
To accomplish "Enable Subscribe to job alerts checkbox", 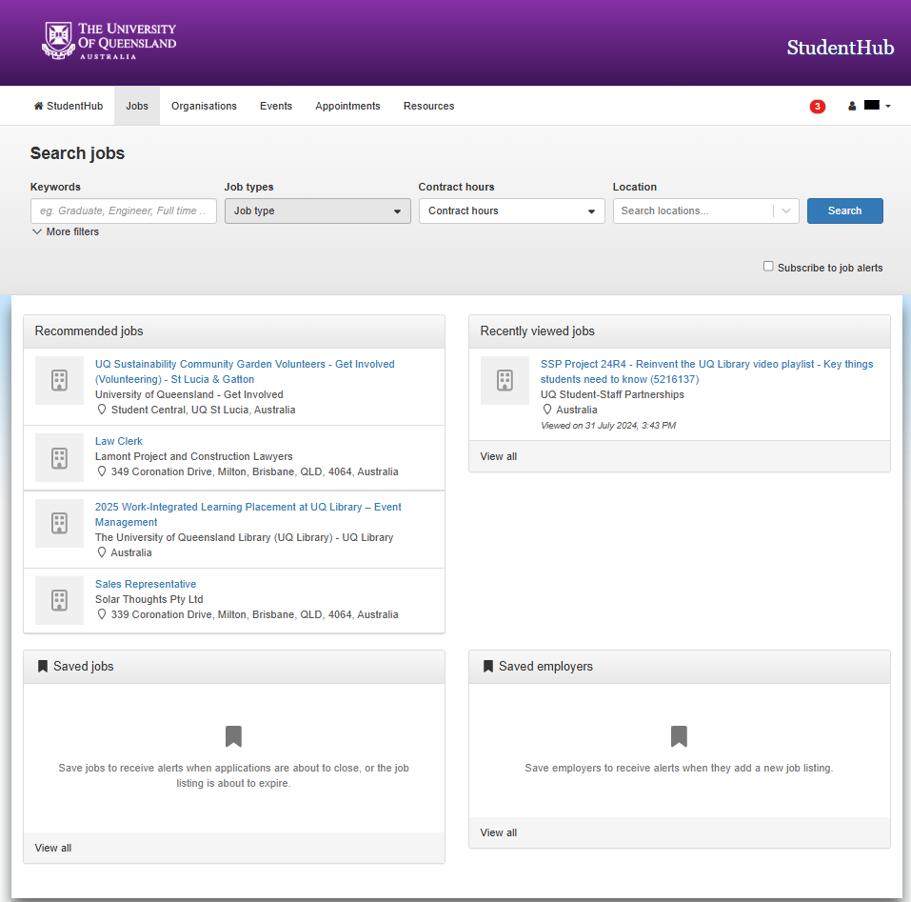I will tap(768, 266).
